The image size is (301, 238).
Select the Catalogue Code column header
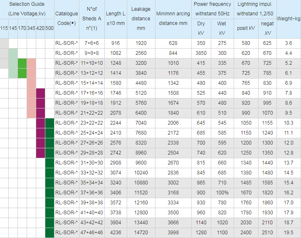[67, 19]
